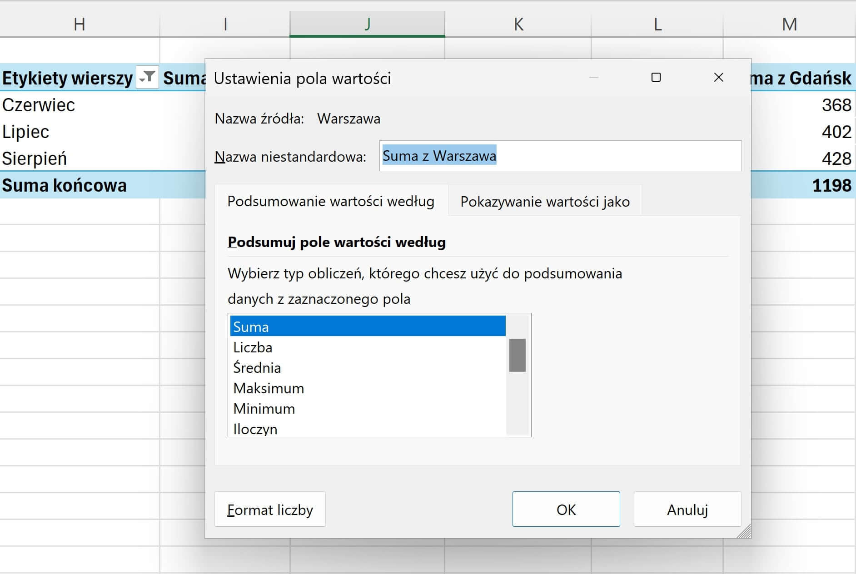Switch to Pokazywanie wartości jako tab
The width and height of the screenshot is (856, 574).
tap(545, 202)
